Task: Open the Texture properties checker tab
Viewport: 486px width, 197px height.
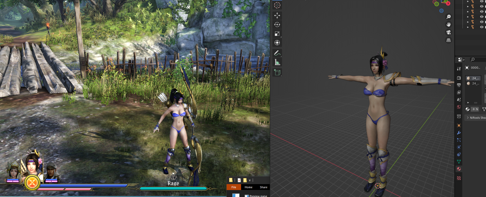Action: tap(459, 178)
